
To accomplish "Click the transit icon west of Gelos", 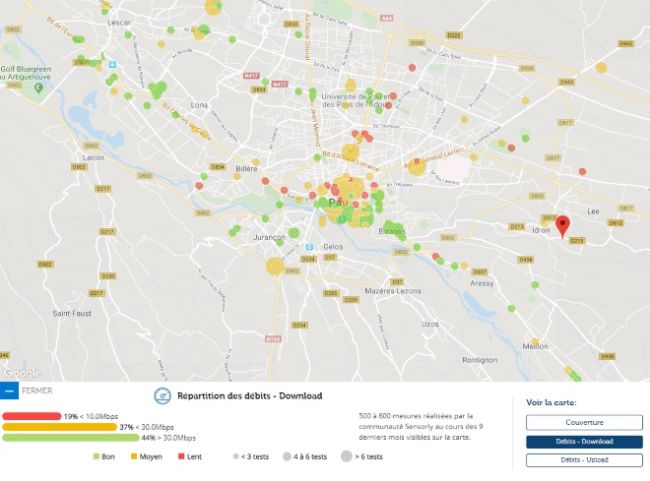I will coord(309,247).
